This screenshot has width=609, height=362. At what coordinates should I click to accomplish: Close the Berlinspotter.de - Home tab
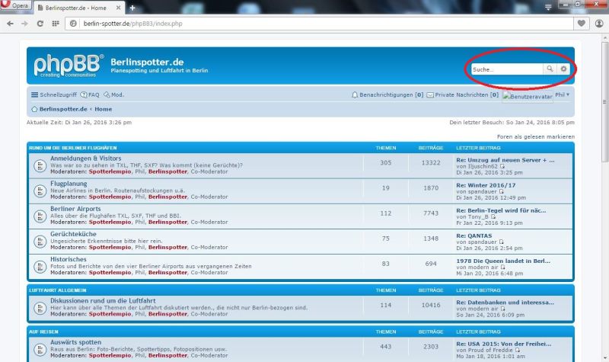coord(119,8)
